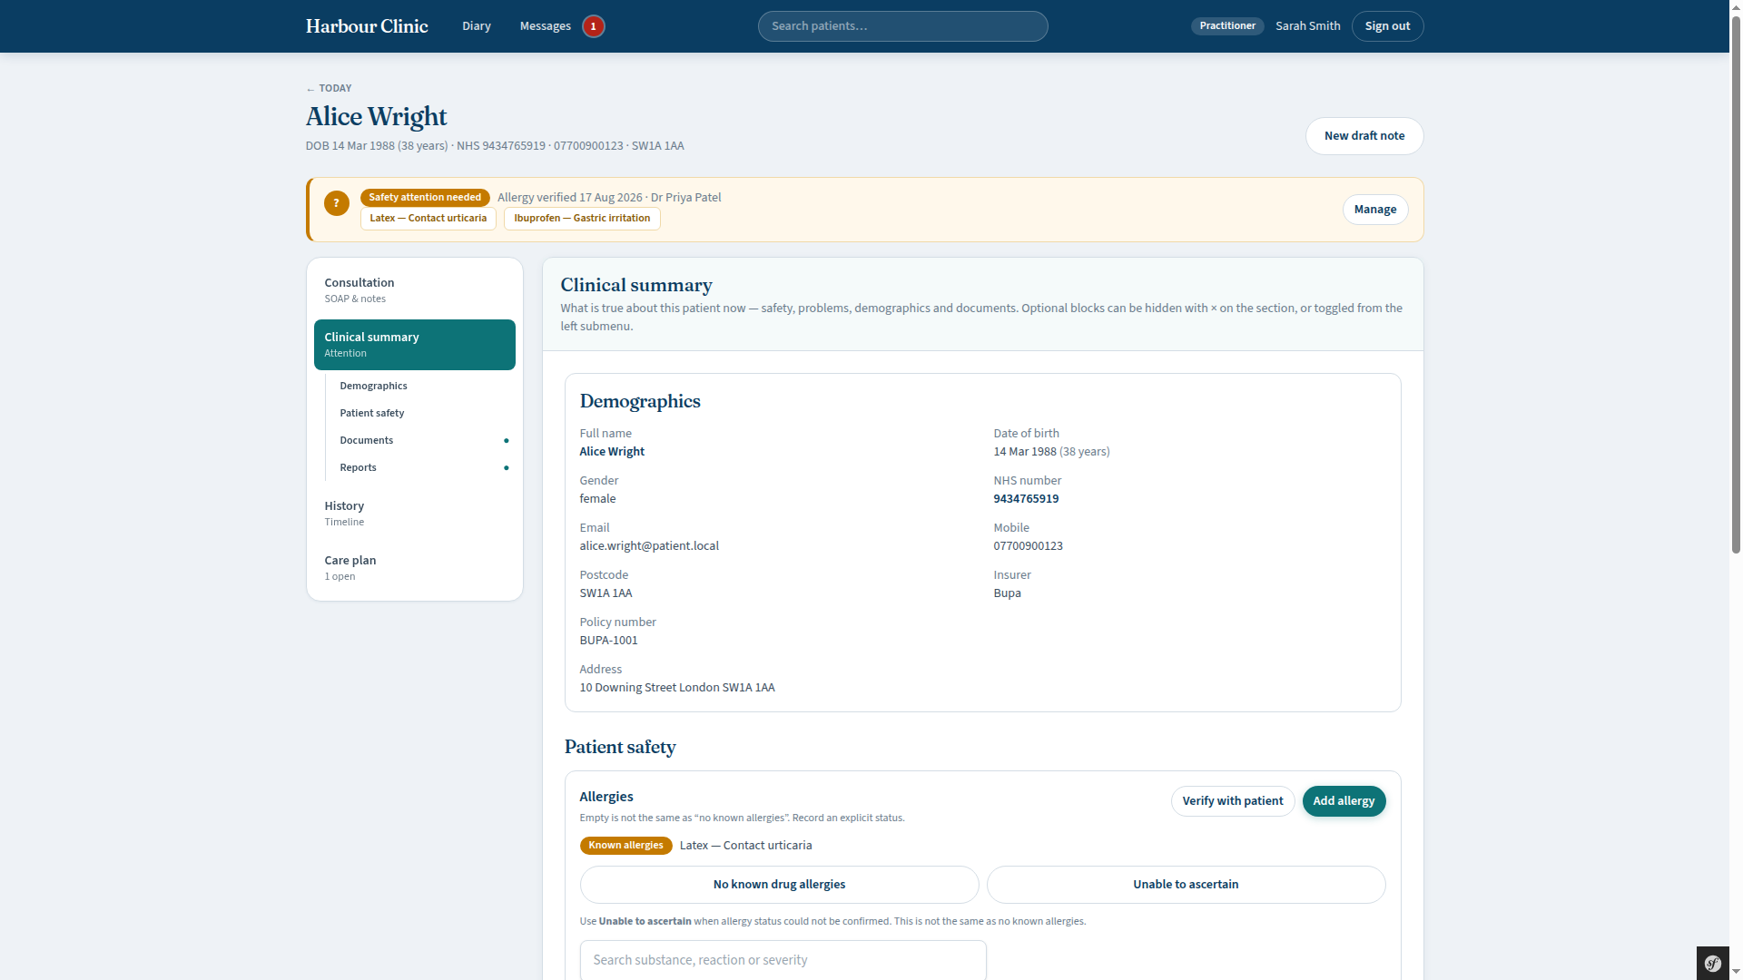Create a new draft note

pyautogui.click(x=1364, y=136)
